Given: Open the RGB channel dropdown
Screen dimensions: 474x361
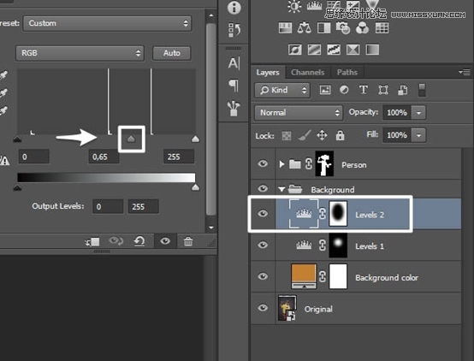Looking at the screenshot, I should pos(80,53).
